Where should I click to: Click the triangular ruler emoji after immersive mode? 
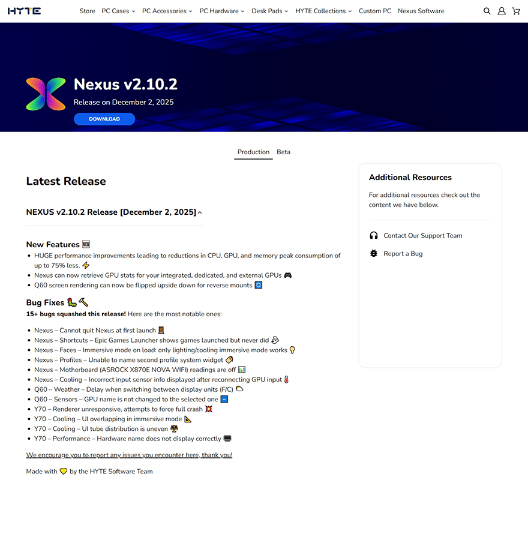pyautogui.click(x=188, y=419)
